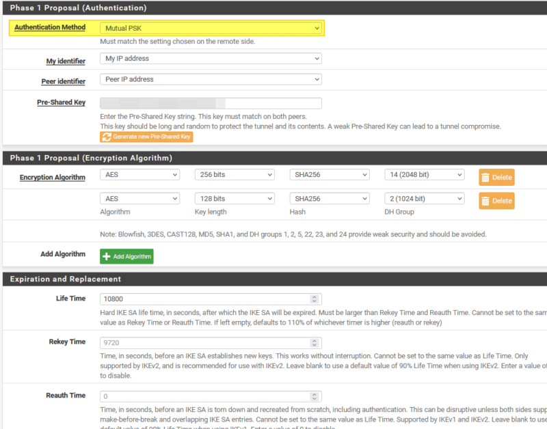The image size is (547, 429).
Task: Delete the AES 128 bits algorithm row
Action: [x=496, y=201]
